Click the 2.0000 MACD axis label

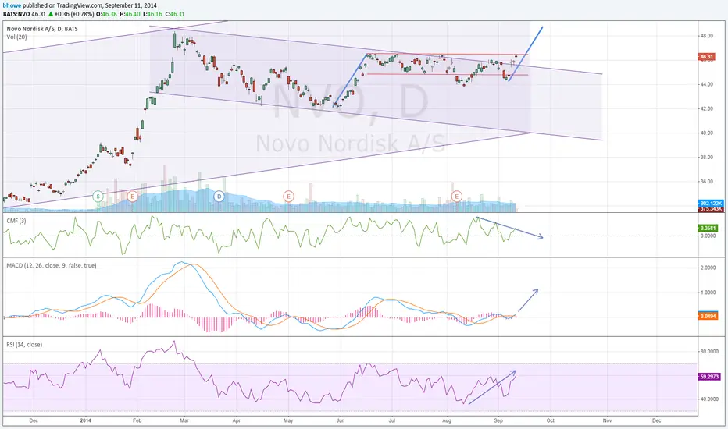click(x=708, y=268)
